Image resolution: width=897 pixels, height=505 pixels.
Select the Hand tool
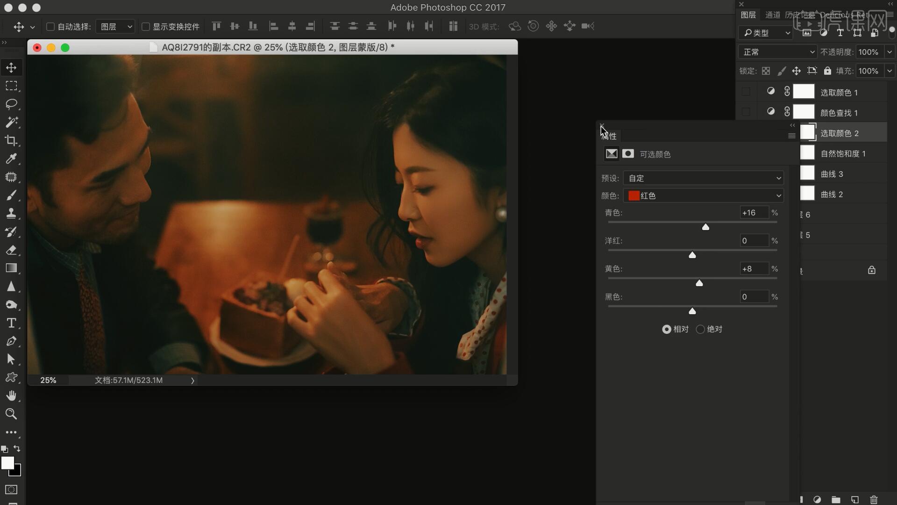point(11,396)
